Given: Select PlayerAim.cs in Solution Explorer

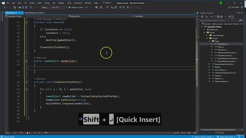Looking at the screenshot, I should pyautogui.click(x=222, y=50).
